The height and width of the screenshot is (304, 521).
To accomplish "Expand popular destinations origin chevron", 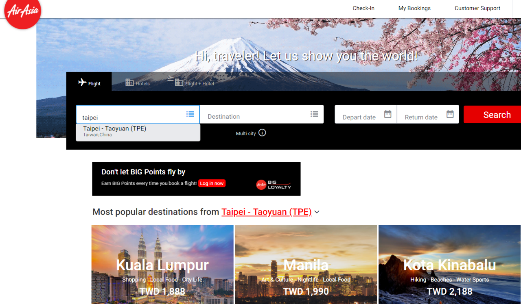I will (x=317, y=212).
